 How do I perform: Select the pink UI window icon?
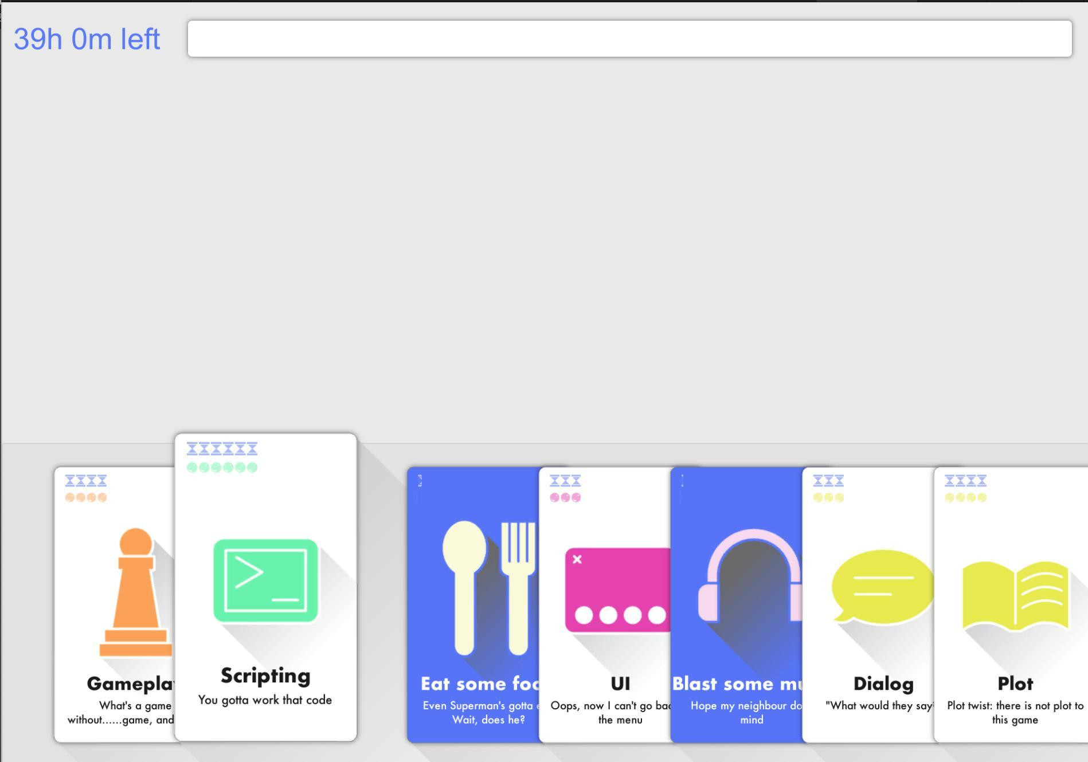[618, 590]
